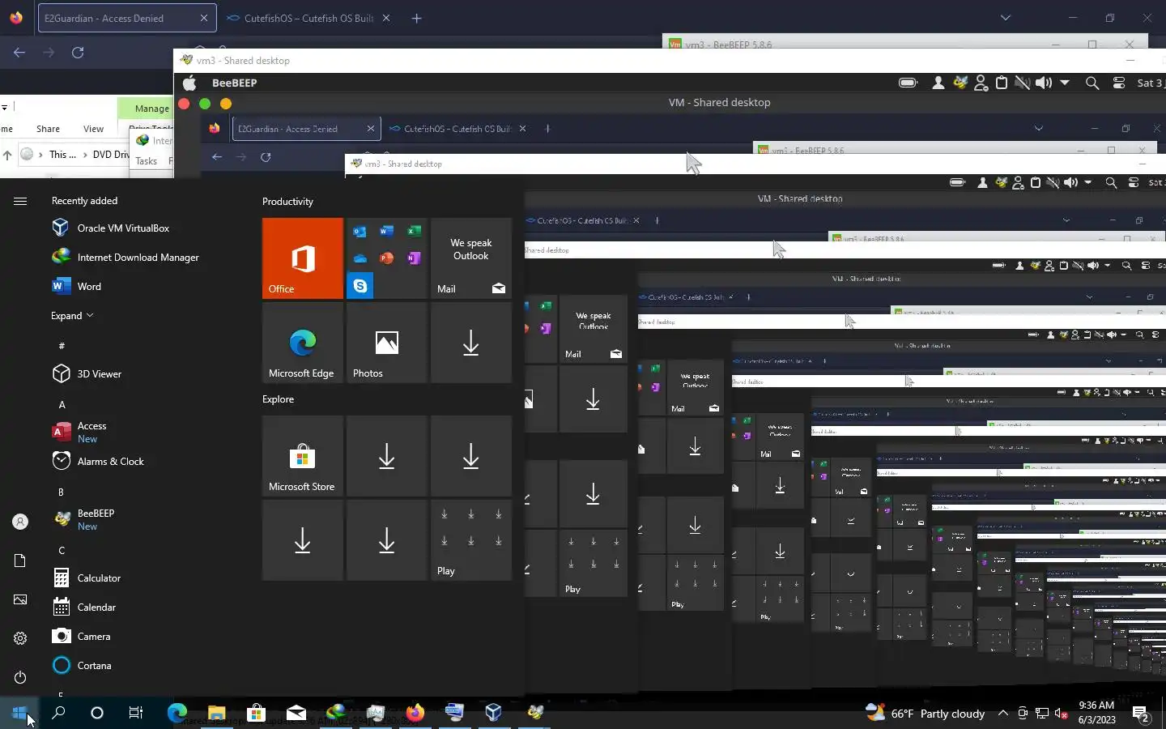This screenshot has height=729, width=1166.
Task: Open Word from the Recently added list
Action: coord(77,286)
